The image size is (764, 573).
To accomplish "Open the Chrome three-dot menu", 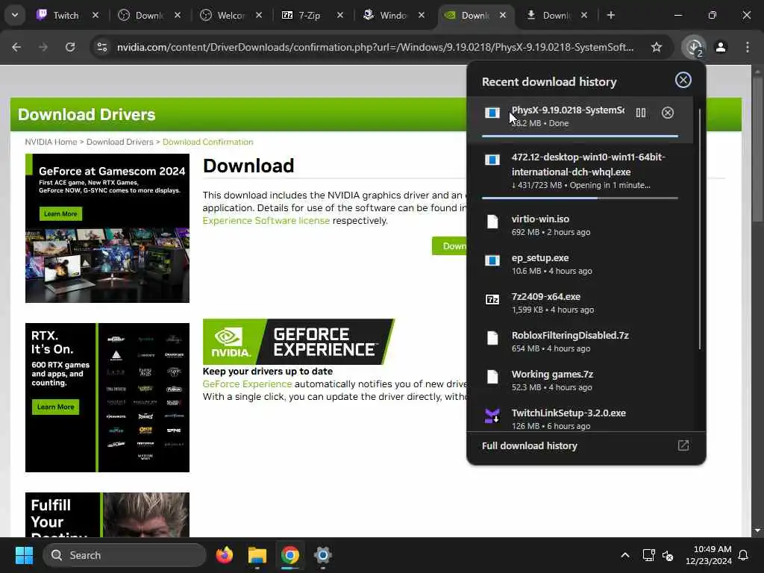I will [x=748, y=47].
